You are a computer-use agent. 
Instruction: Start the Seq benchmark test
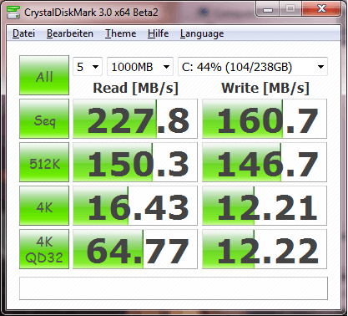pyautogui.click(x=44, y=119)
